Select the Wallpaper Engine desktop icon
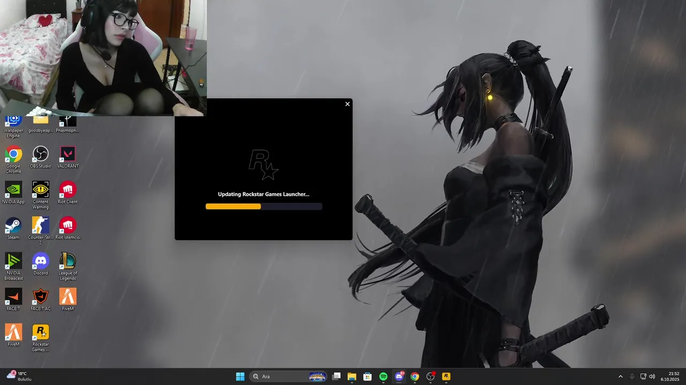The height and width of the screenshot is (385, 686). [x=13, y=127]
